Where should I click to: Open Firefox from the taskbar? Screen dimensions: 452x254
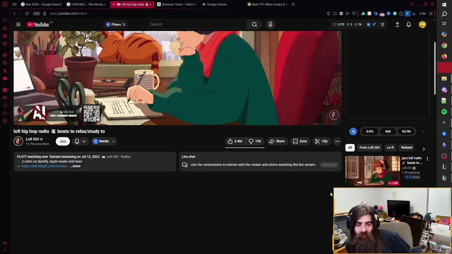tap(444, 56)
